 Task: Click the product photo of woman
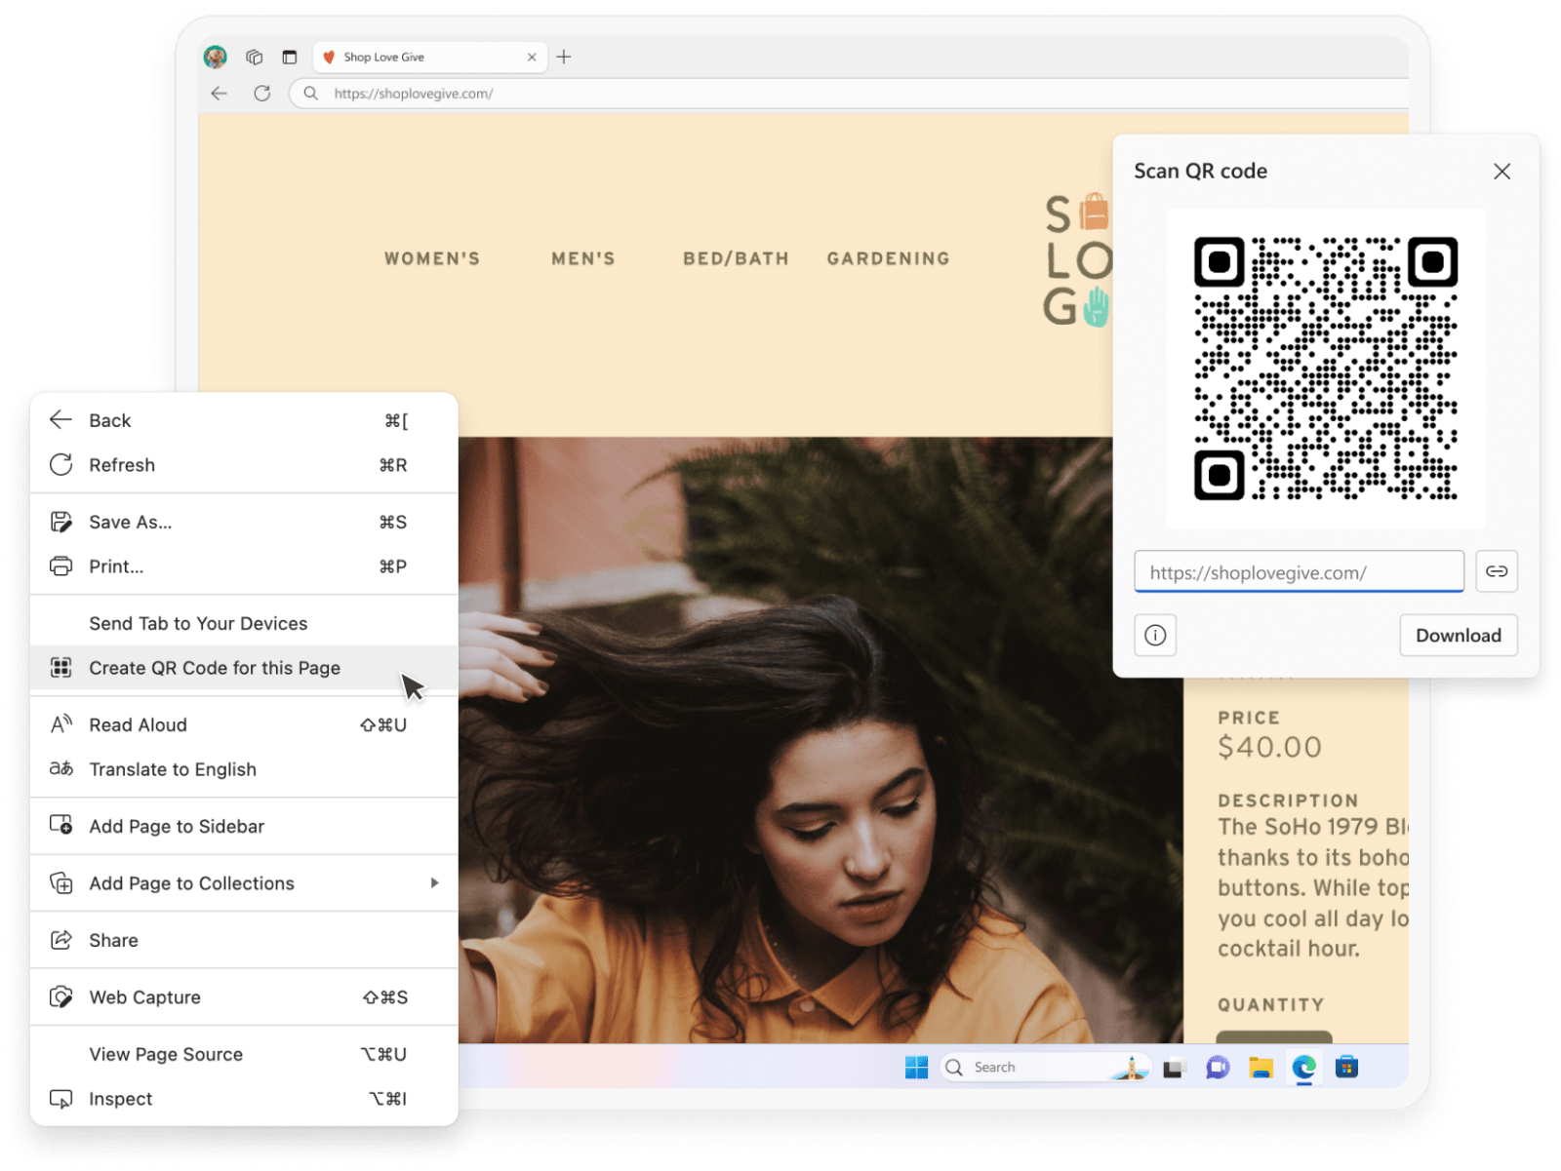[x=820, y=740]
